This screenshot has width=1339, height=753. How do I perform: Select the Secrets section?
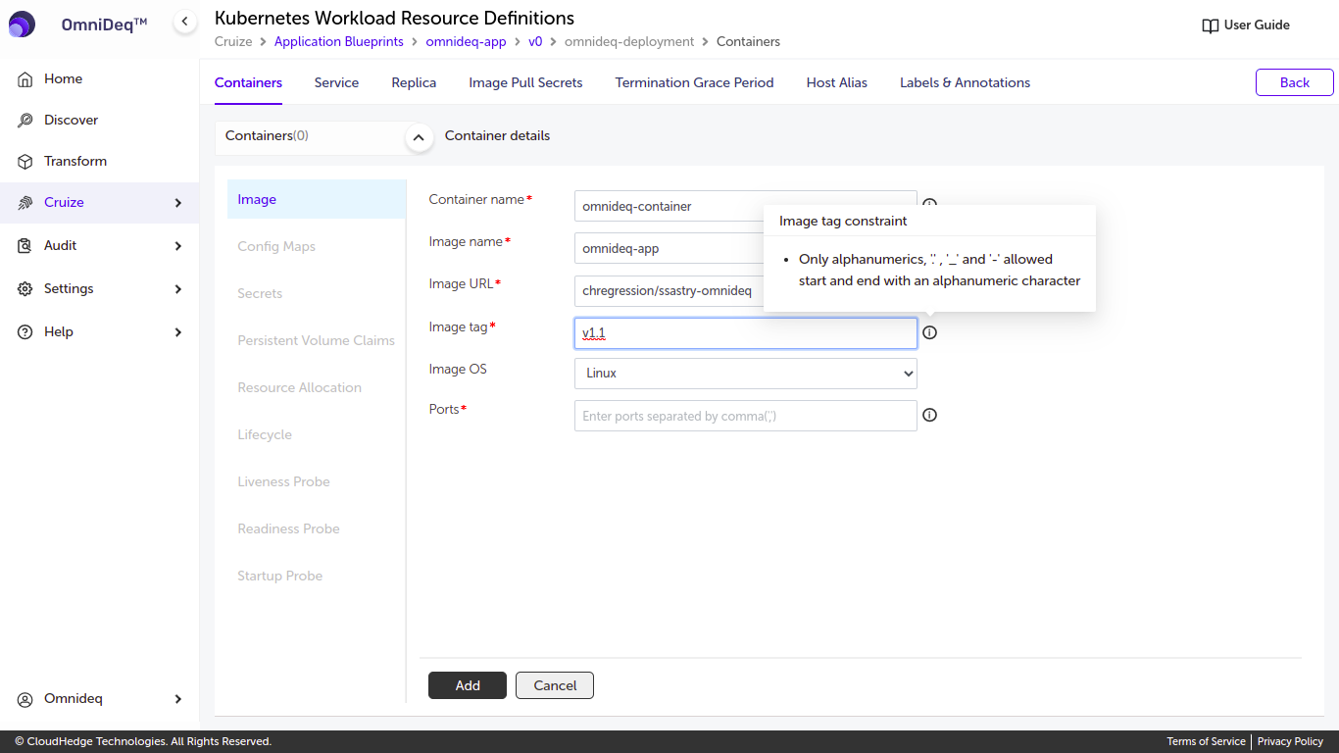(x=317, y=293)
